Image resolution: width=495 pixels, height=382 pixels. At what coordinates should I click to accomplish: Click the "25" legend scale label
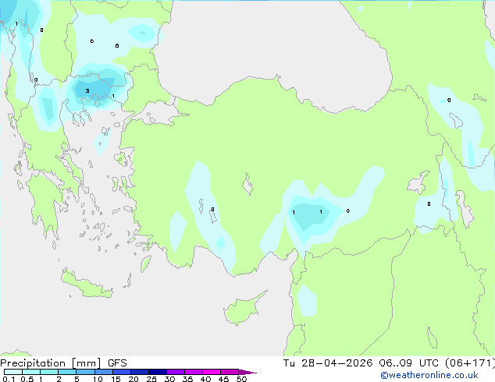(151, 379)
